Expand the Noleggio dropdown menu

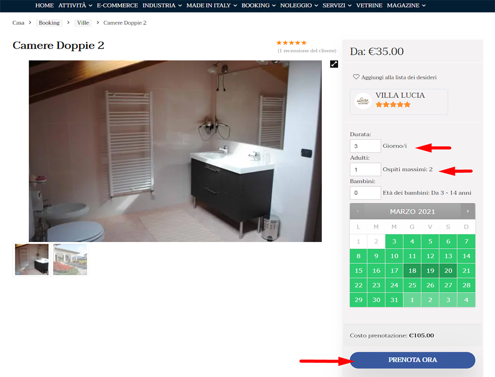(299, 5)
